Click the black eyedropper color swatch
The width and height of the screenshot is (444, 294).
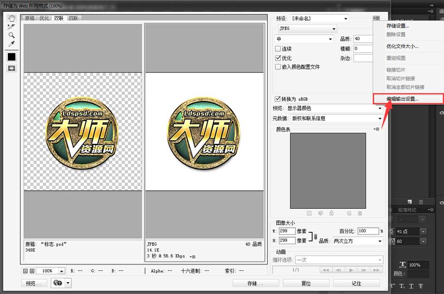click(12, 57)
